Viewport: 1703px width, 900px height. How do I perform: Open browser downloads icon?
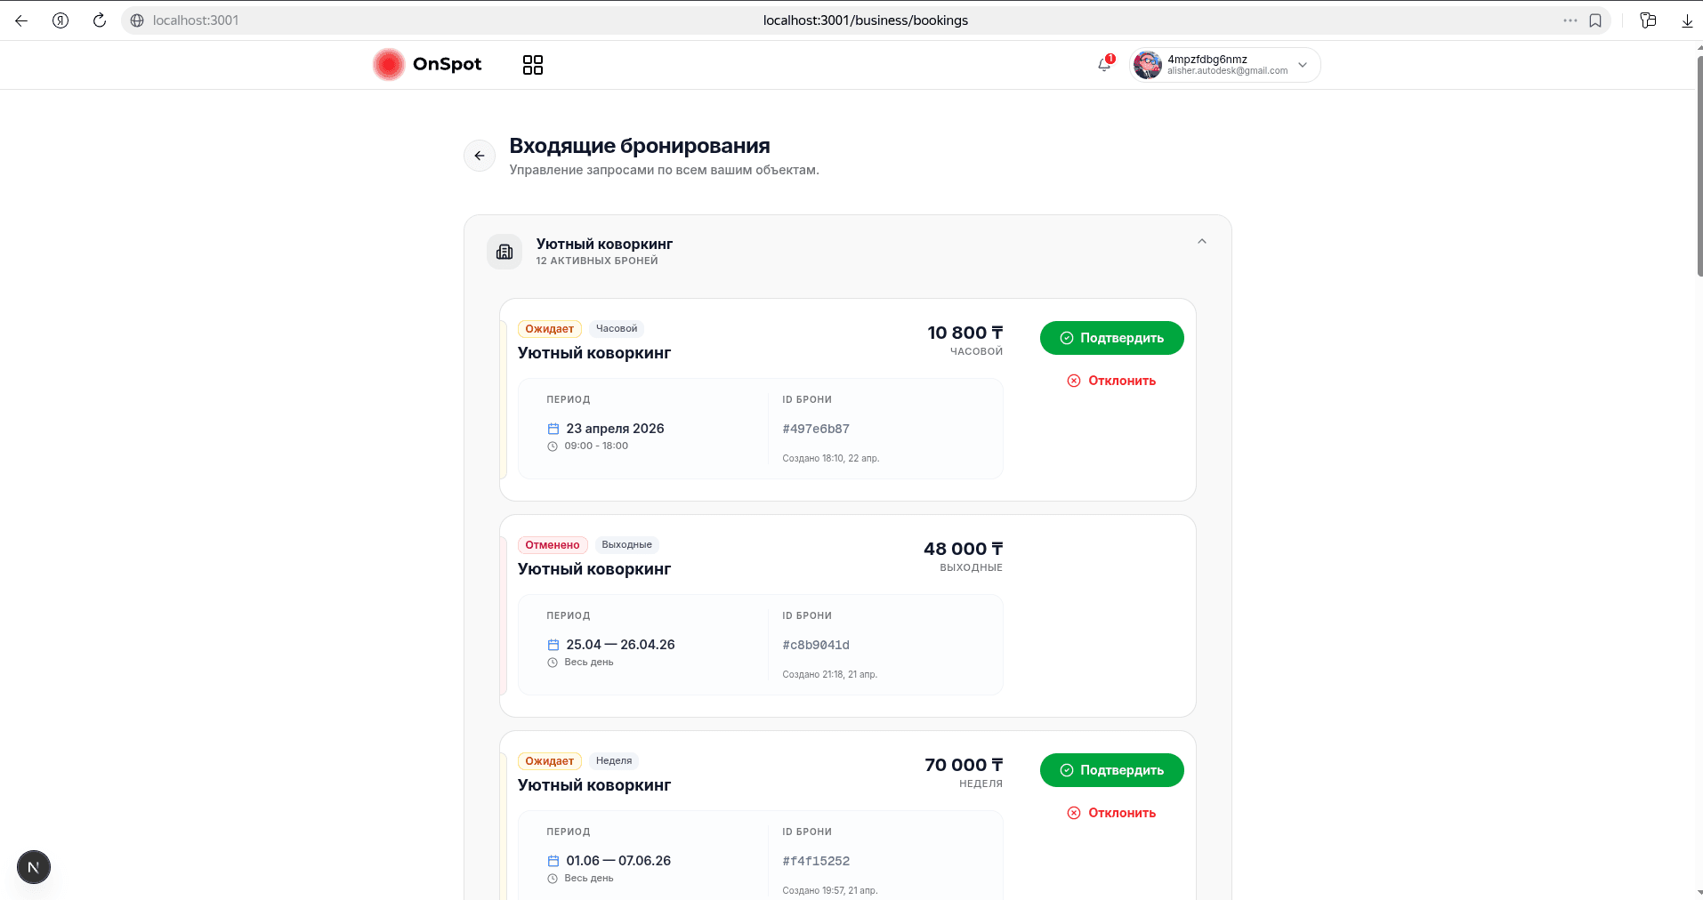tap(1687, 20)
